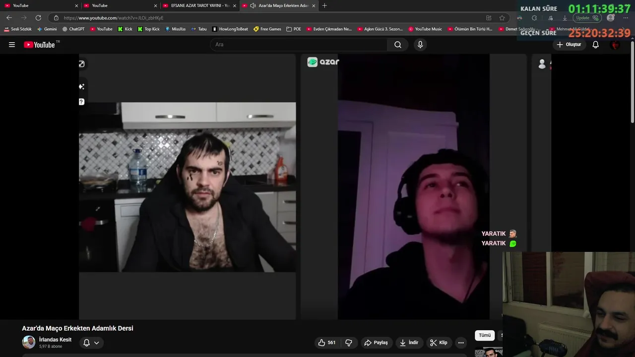Viewport: 635px width, 357px height.
Task: Click the Azar logo in the video
Action: click(x=323, y=62)
